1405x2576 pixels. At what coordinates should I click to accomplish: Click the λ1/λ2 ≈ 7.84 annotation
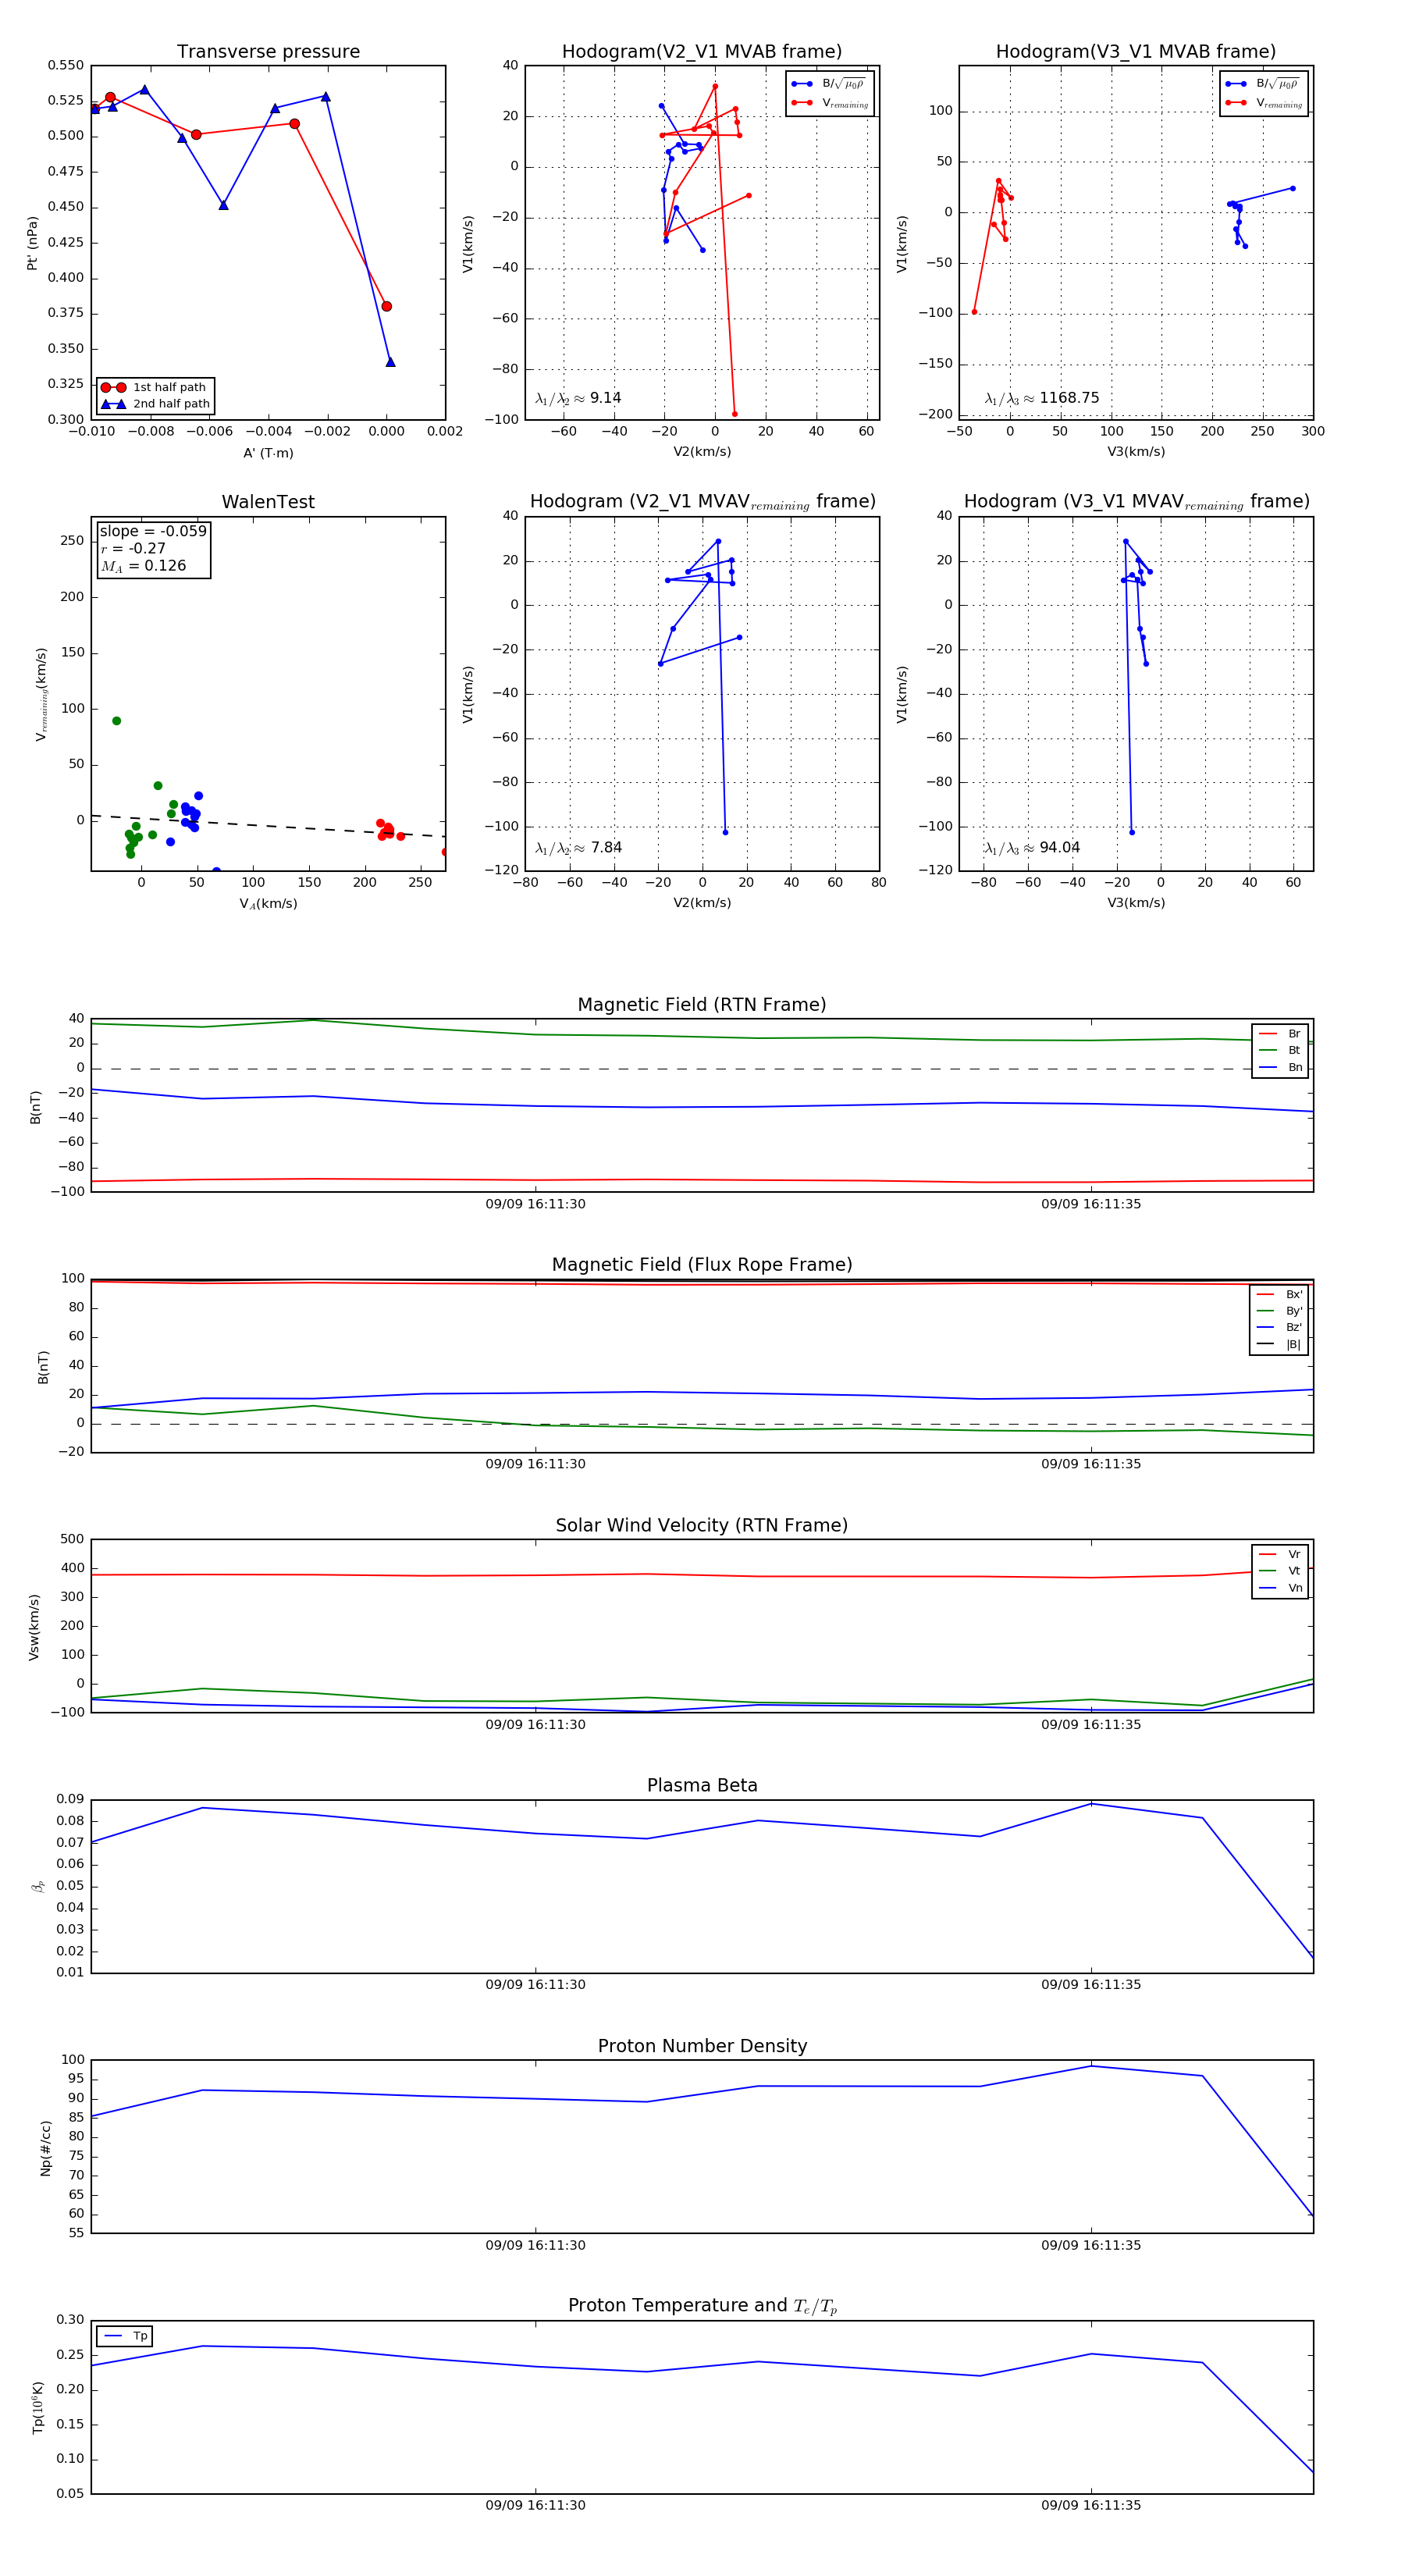578,848
